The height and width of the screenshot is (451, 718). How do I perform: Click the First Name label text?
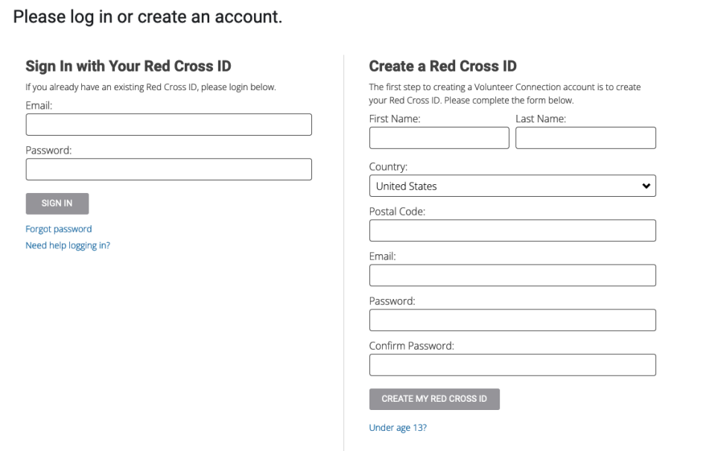395,119
